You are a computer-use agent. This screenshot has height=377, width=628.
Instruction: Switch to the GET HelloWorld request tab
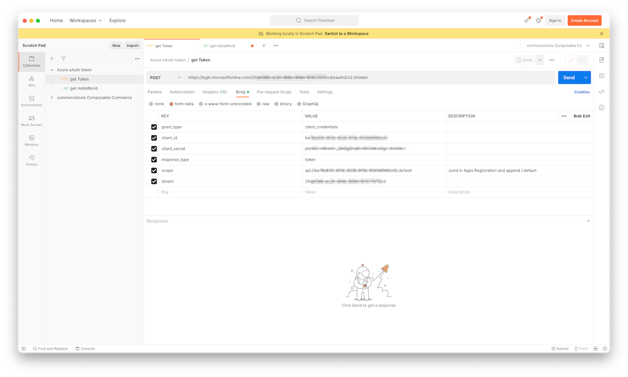click(228, 46)
